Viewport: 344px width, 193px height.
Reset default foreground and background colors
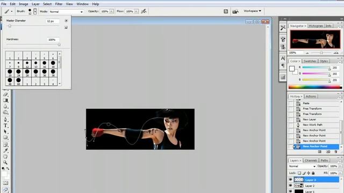point(3,169)
